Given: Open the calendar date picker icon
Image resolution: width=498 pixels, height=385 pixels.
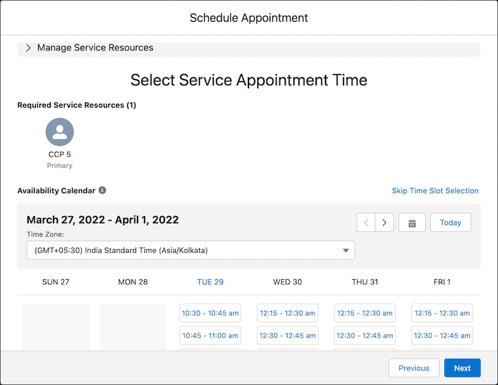Looking at the screenshot, I should [412, 223].
